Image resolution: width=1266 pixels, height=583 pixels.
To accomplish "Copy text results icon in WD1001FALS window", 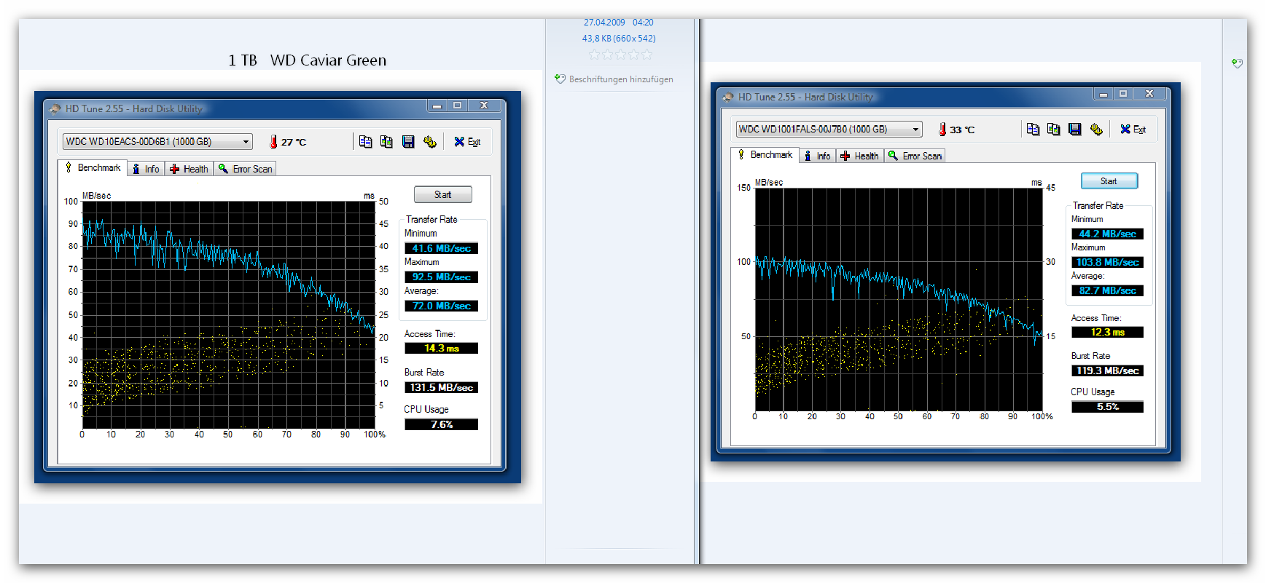I will point(1033,129).
